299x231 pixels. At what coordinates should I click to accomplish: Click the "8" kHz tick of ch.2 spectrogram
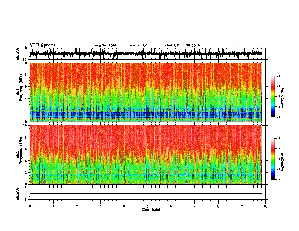26,137
